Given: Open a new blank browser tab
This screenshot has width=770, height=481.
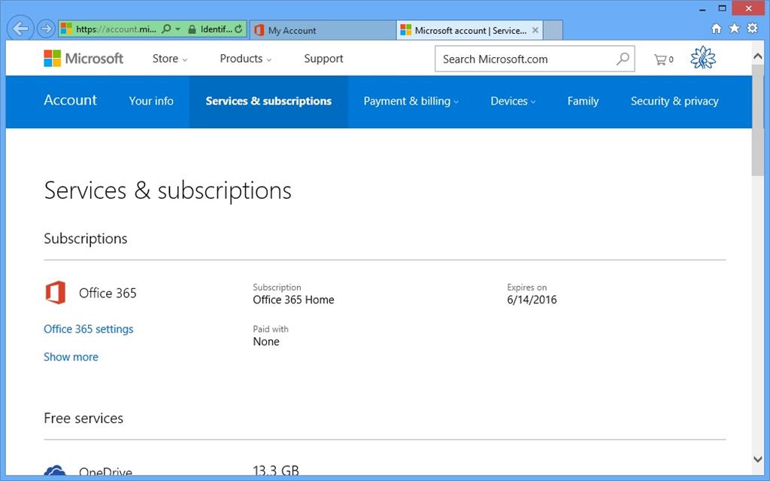Looking at the screenshot, I should point(553,31).
